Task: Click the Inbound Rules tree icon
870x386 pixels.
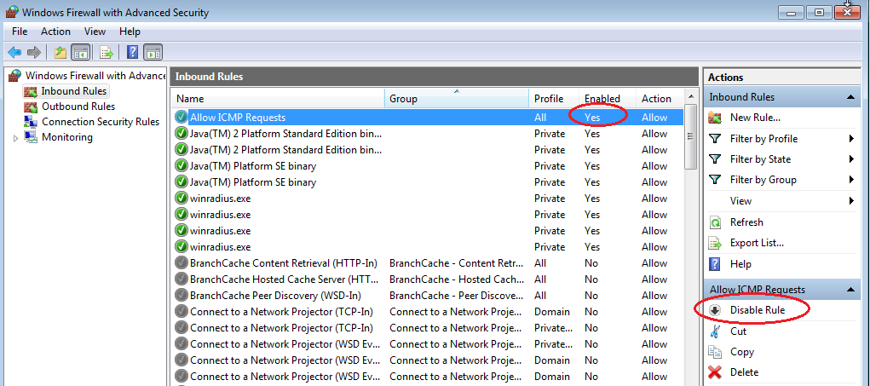Action: tap(31, 91)
